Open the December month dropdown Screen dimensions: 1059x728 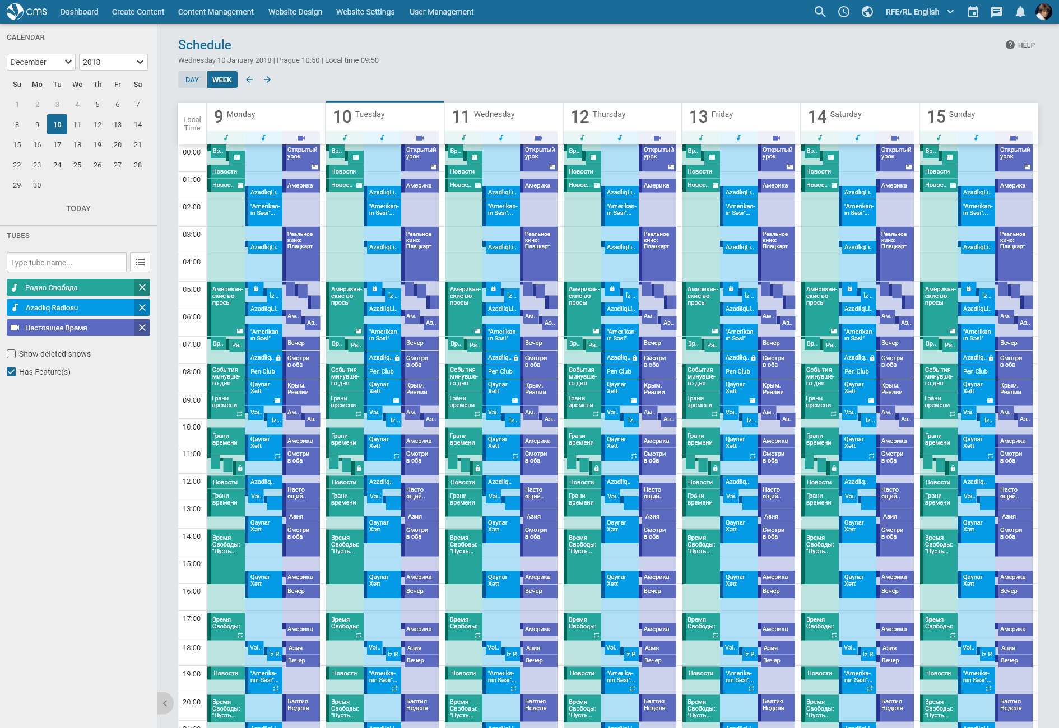(x=41, y=62)
